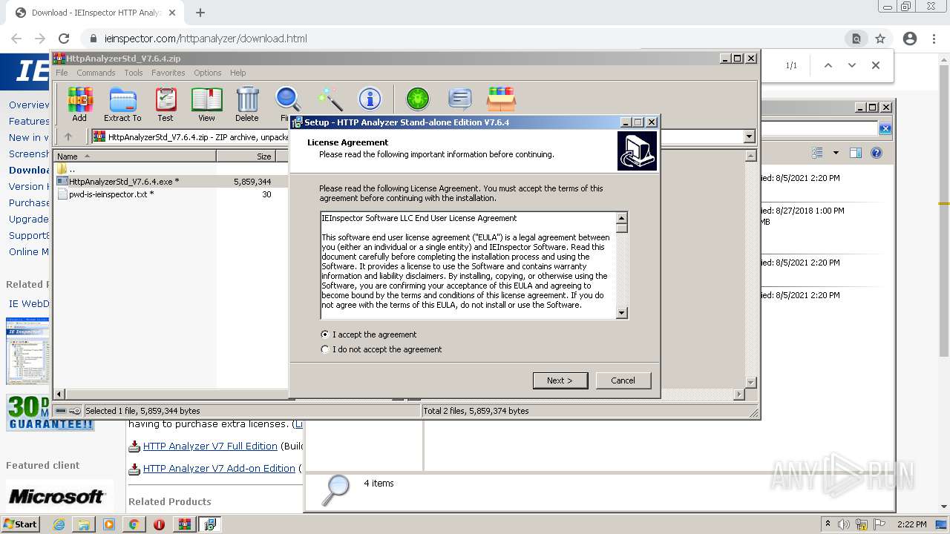Open Explorer view options dropdown arrow
Screen dimensions: 950x534
(x=836, y=153)
